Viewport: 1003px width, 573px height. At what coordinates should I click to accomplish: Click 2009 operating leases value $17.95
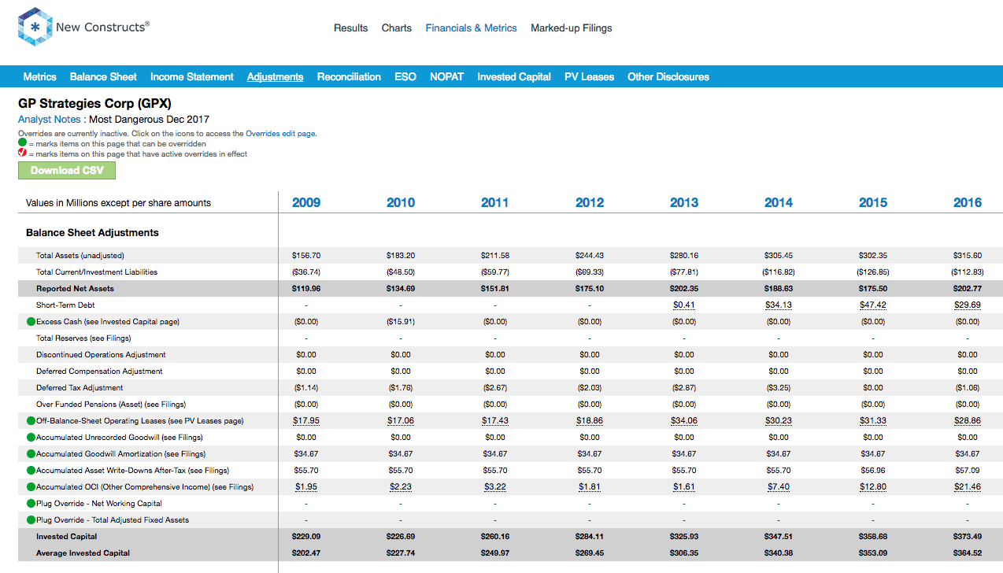pos(306,421)
